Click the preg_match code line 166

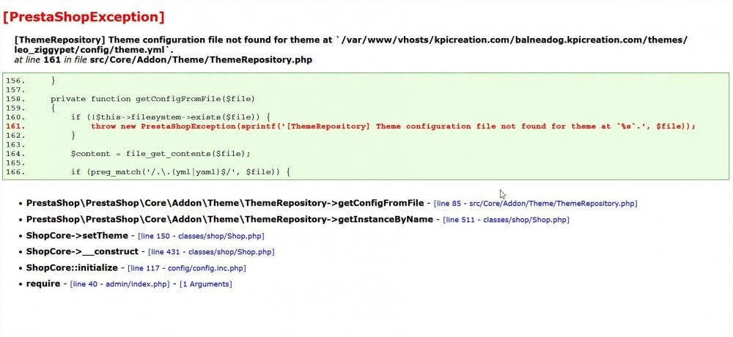pos(180,172)
